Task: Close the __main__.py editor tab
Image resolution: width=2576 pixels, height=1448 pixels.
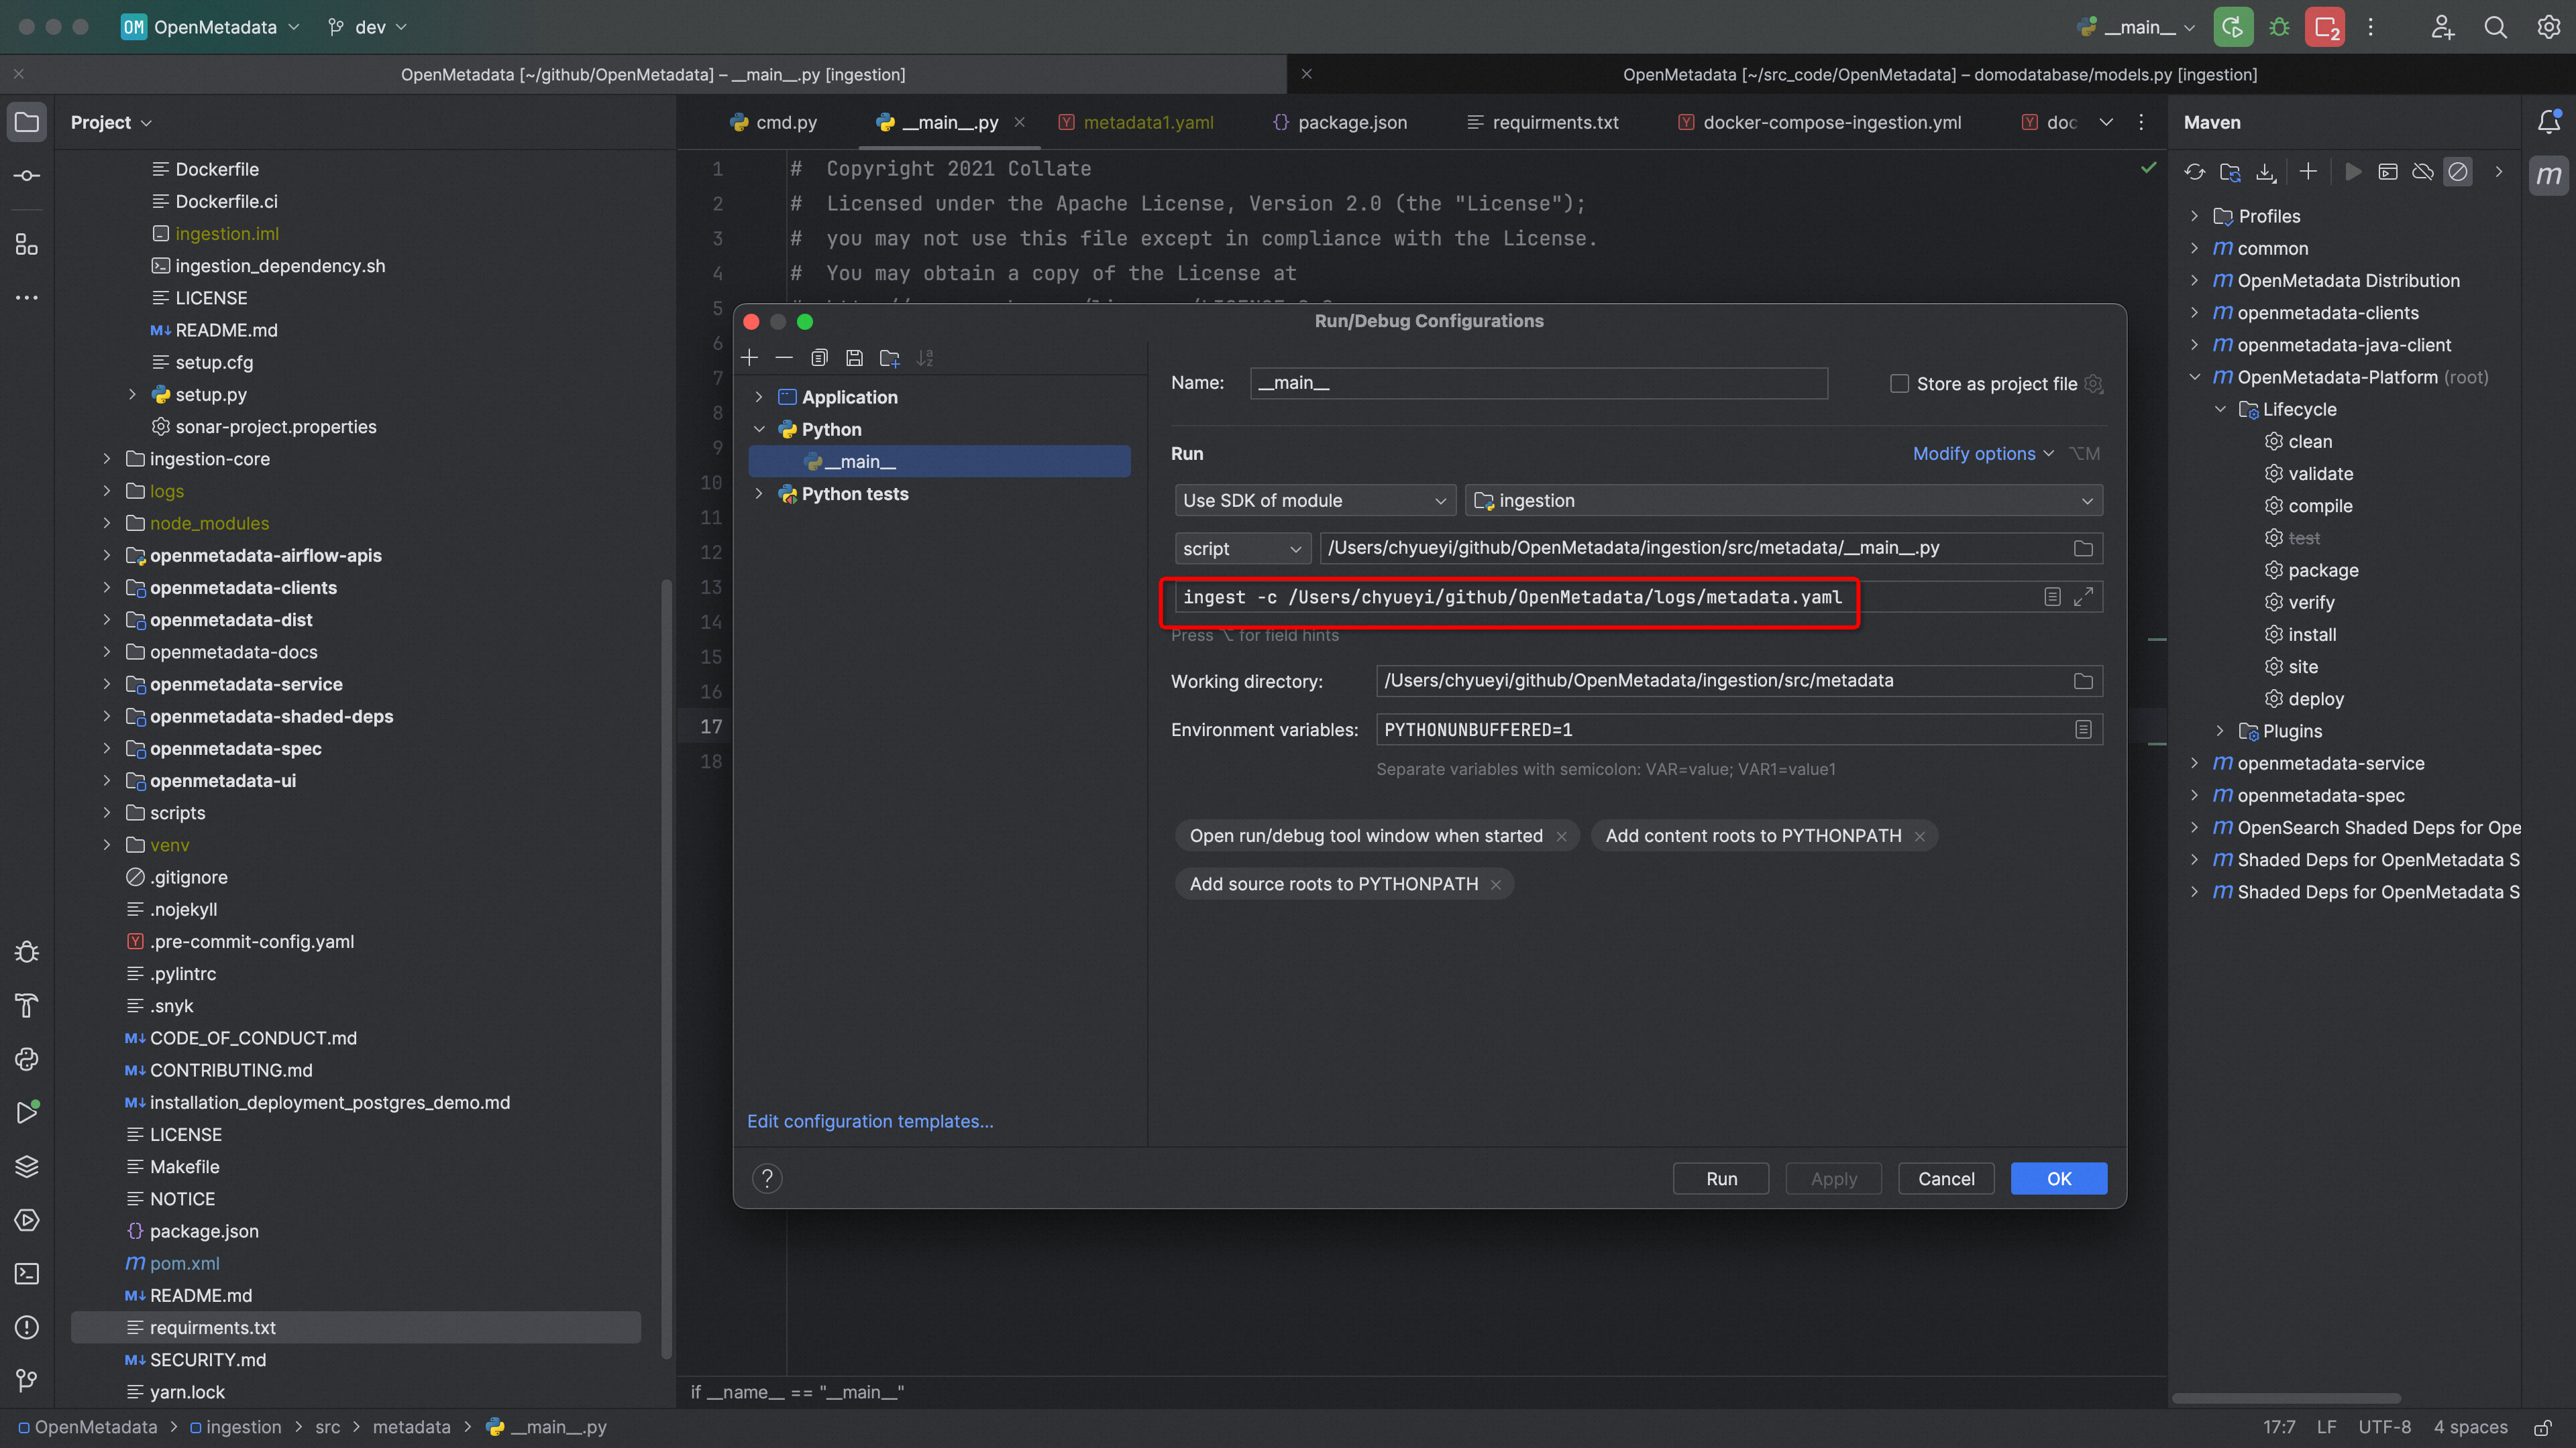Action: (x=1019, y=122)
